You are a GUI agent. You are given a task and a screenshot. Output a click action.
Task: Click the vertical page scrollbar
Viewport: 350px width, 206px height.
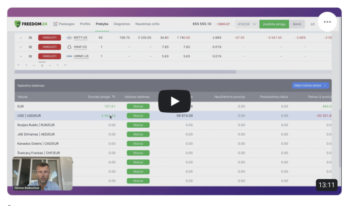coord(340,138)
